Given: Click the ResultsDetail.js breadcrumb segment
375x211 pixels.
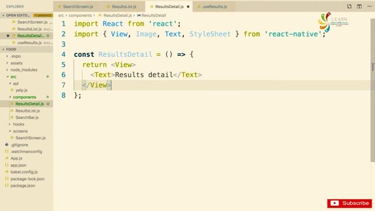Looking at the screenshot, I should point(117,15).
